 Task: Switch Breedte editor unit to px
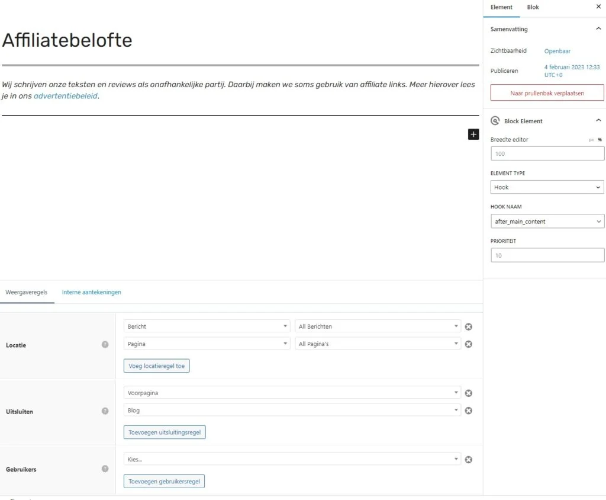(x=590, y=140)
